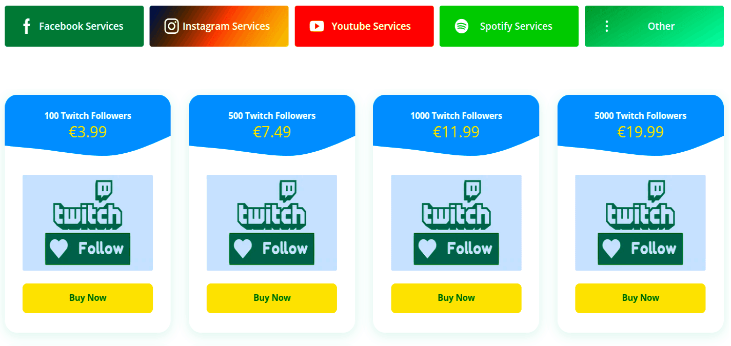Buy Now for 100 Twitch Followers
The width and height of the screenshot is (731, 346).
[x=87, y=298]
